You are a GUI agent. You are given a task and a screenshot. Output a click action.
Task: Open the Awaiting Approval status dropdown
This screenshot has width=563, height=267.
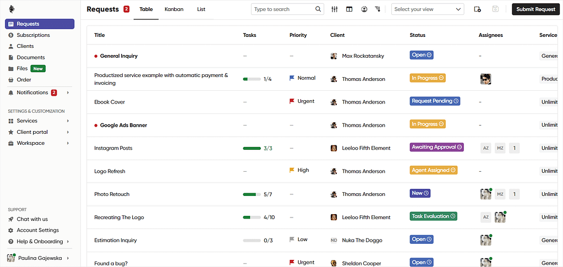point(436,147)
